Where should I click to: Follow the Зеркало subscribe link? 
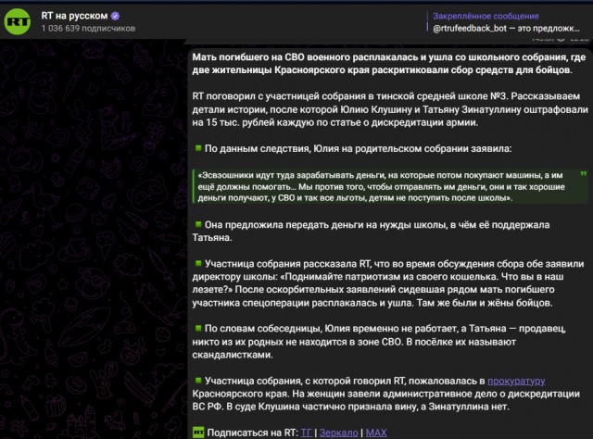[x=338, y=433]
